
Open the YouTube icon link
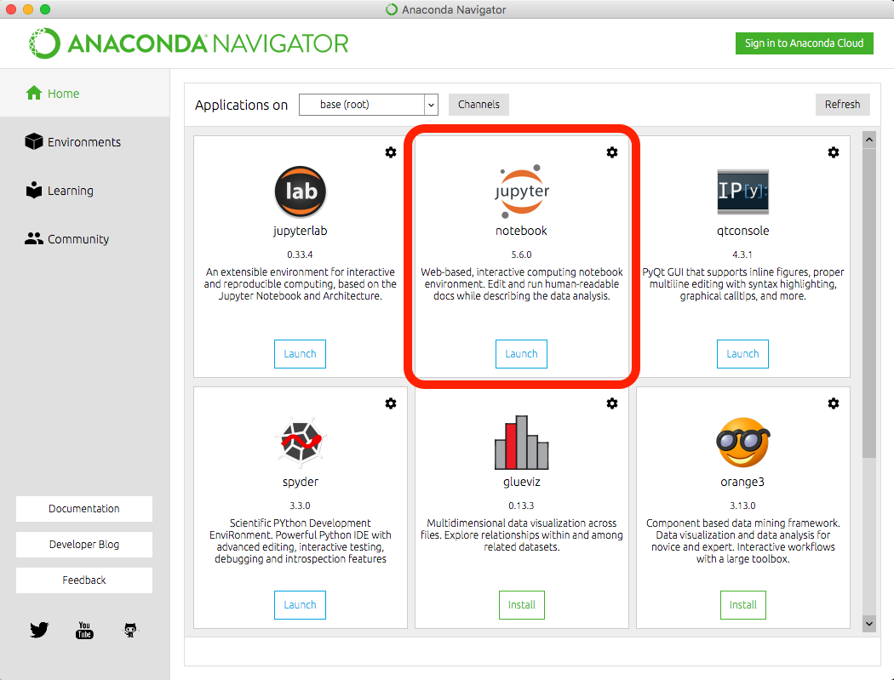point(84,631)
